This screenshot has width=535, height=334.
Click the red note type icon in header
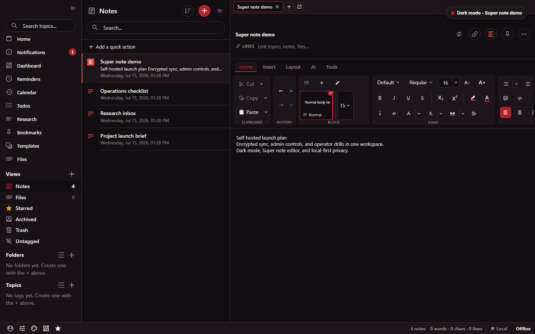pyautogui.click(x=491, y=34)
